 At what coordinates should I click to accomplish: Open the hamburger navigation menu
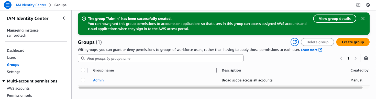pos(8,5)
